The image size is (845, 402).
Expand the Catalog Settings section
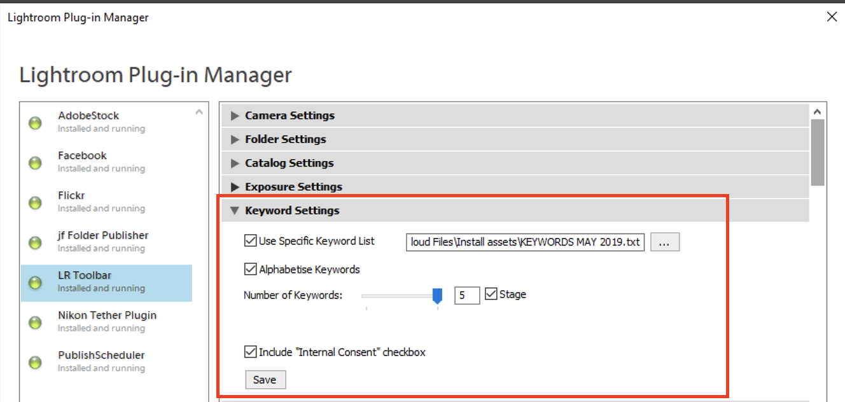[x=515, y=163]
